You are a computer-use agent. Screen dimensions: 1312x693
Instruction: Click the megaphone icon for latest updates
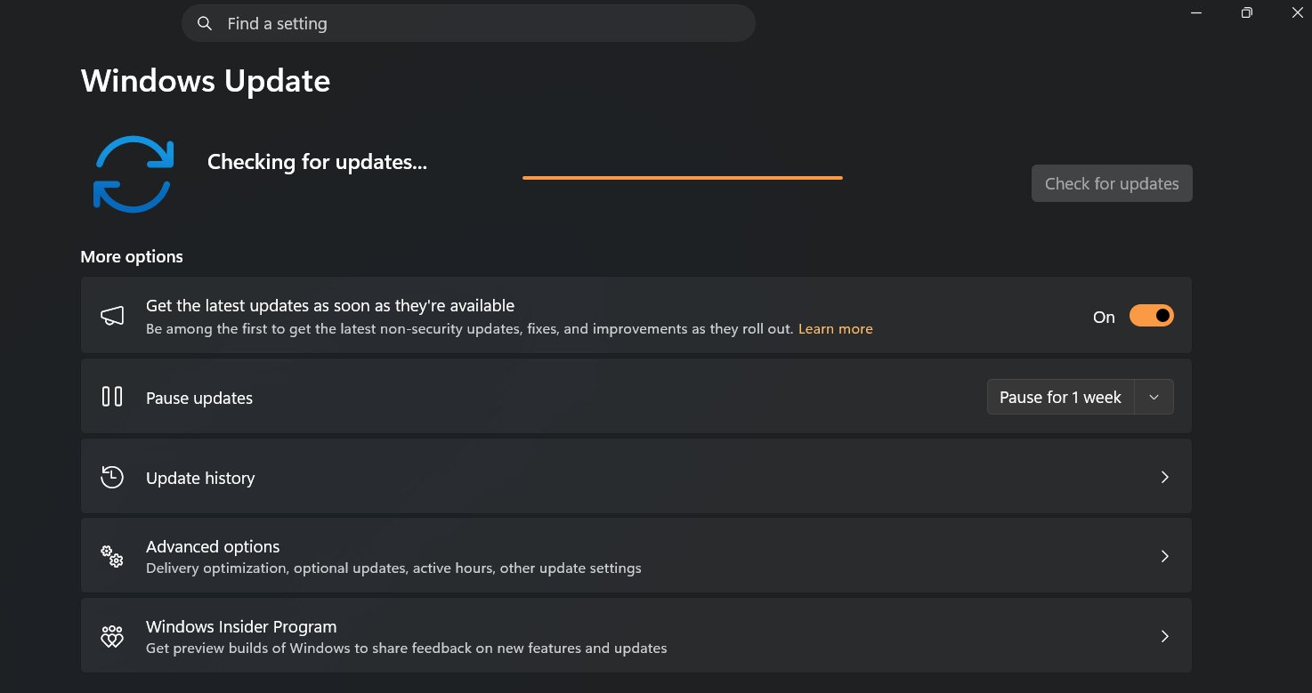click(x=112, y=316)
